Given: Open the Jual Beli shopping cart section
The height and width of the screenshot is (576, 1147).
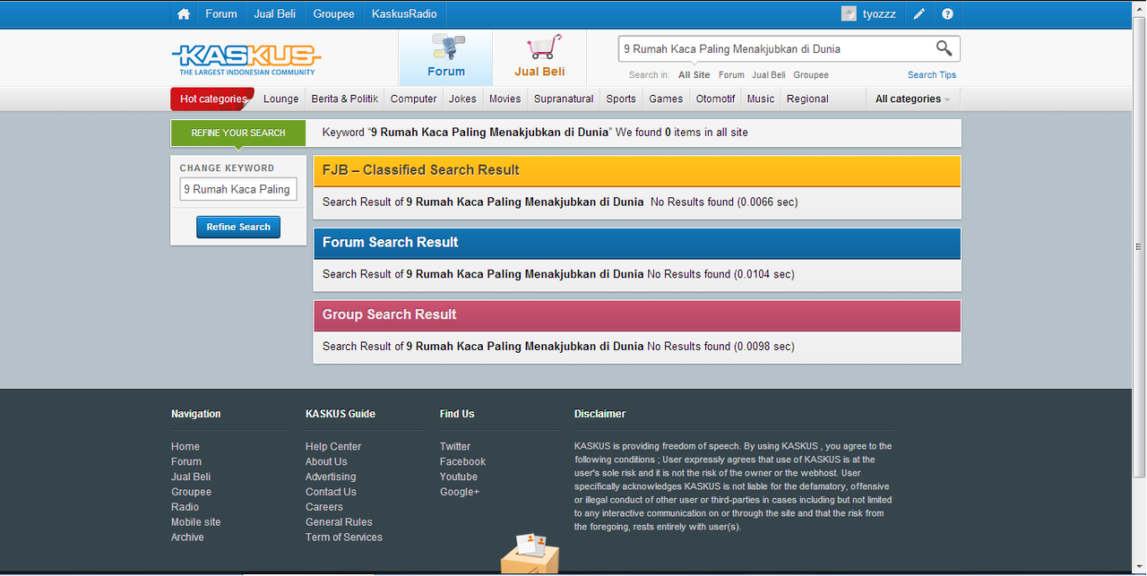Looking at the screenshot, I should [539, 57].
